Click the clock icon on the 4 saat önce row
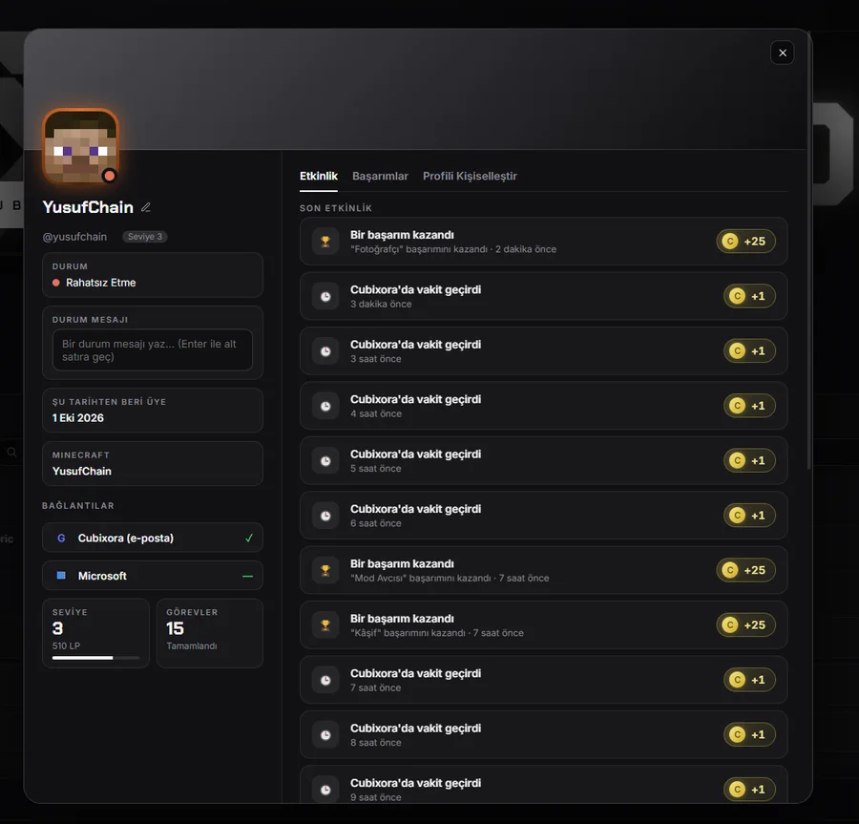The image size is (859, 824). pos(325,406)
